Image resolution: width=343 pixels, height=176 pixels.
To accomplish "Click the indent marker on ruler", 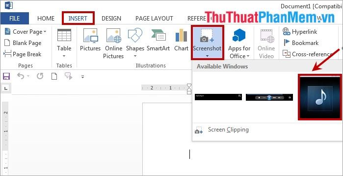I will (189, 89).
